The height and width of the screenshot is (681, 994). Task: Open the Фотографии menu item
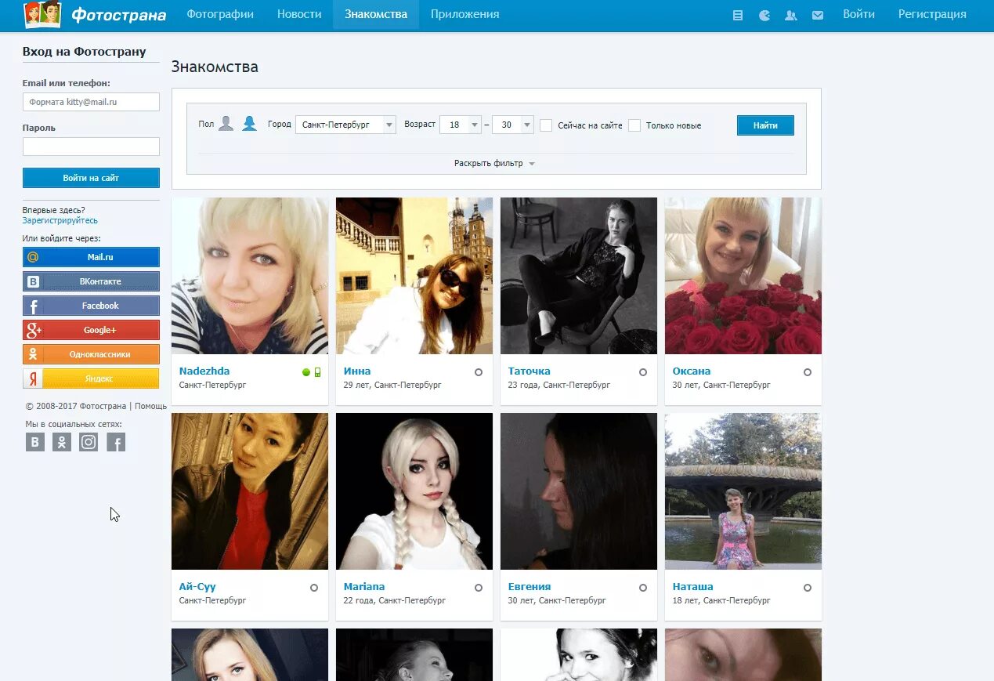coord(220,14)
